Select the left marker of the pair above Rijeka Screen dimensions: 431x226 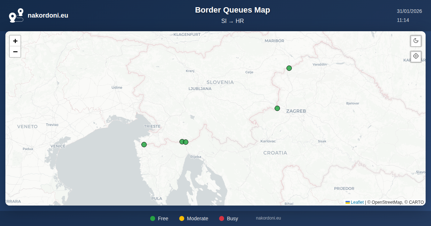[x=182, y=142]
